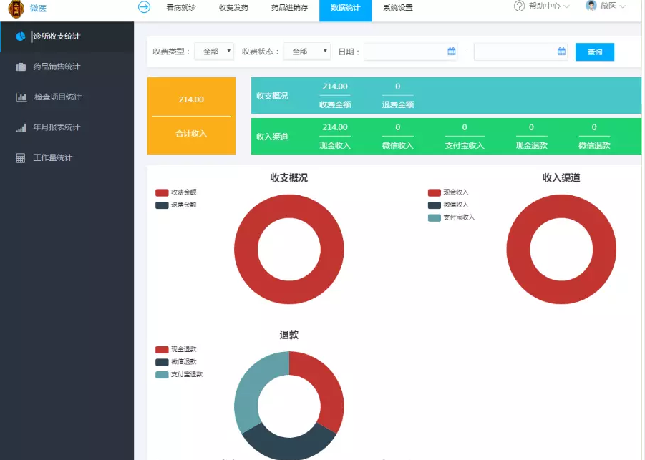Click the pie chart icon beside 诊所收支统计
This screenshot has width=645, height=460.
point(21,36)
